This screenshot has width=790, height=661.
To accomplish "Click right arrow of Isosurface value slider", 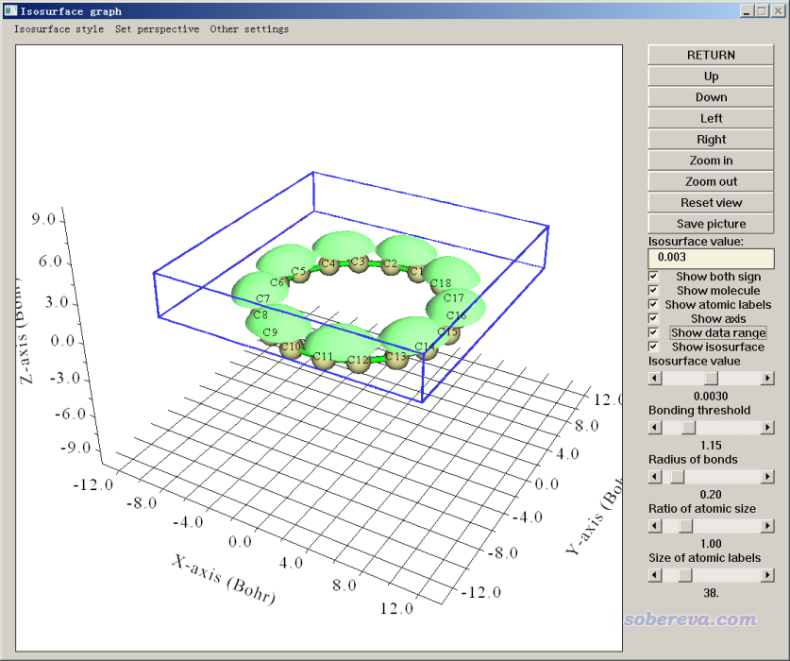I will click(767, 378).
